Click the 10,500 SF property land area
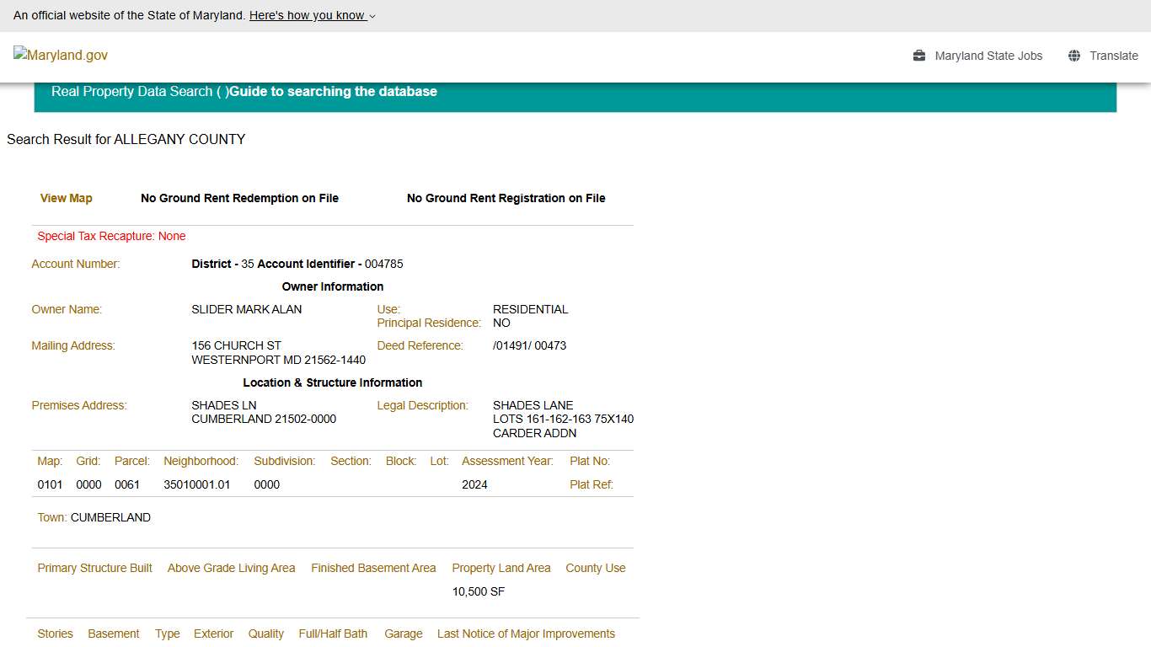The width and height of the screenshot is (1151, 647). 478,591
